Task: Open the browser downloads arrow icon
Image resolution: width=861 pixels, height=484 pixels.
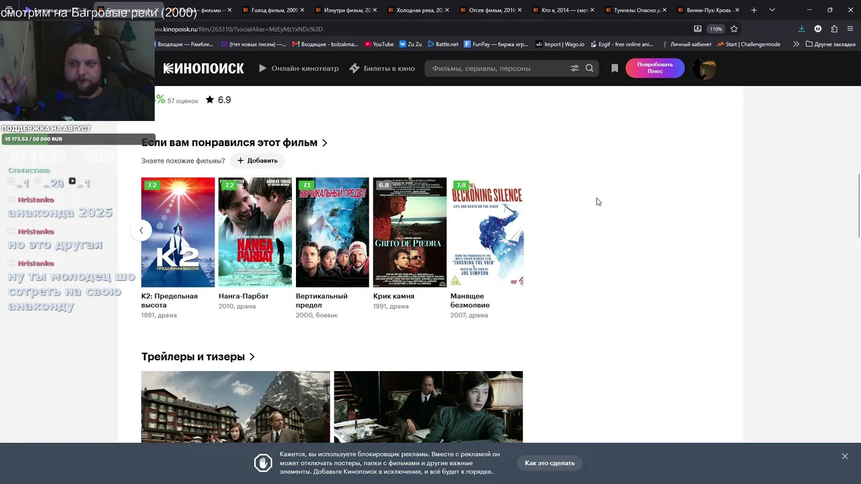Action: pos(801,29)
